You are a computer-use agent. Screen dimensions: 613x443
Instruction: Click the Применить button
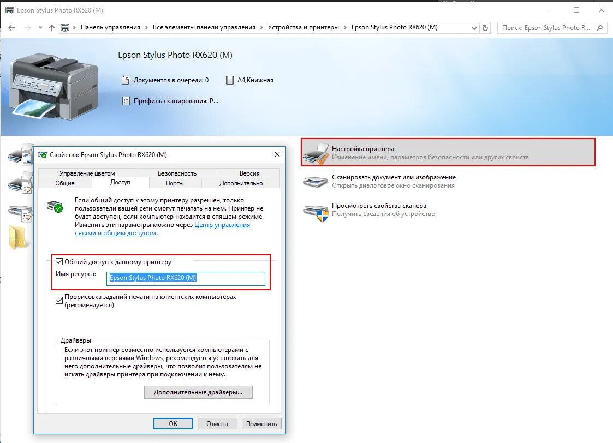(x=261, y=424)
